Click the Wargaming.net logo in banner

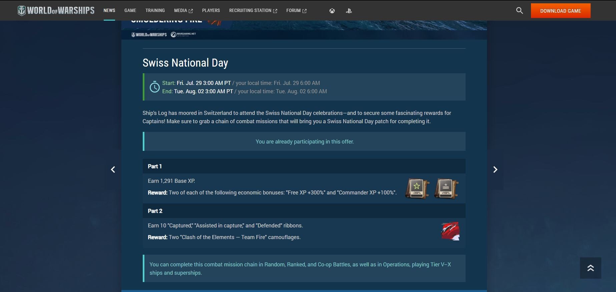click(183, 35)
